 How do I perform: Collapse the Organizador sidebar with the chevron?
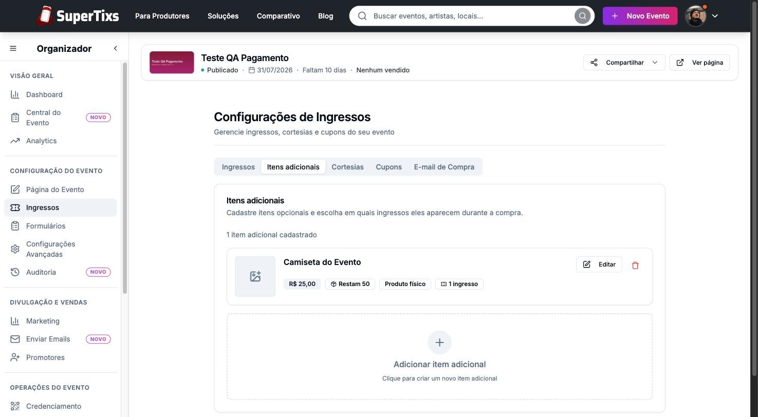pyautogui.click(x=115, y=48)
